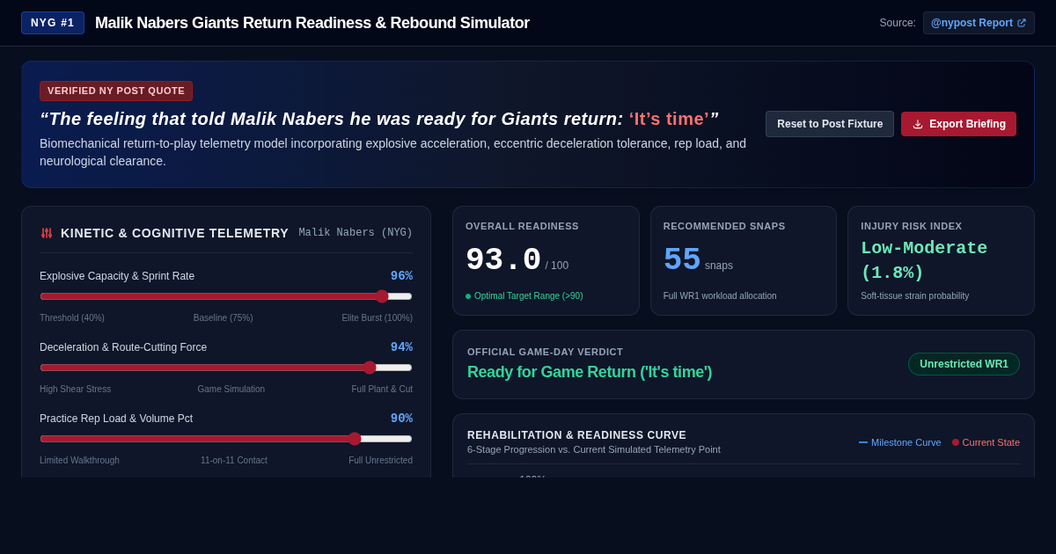
Task: Click the sliders icon beside Kinetic & Cognitive Telemetry
Action: (x=47, y=233)
